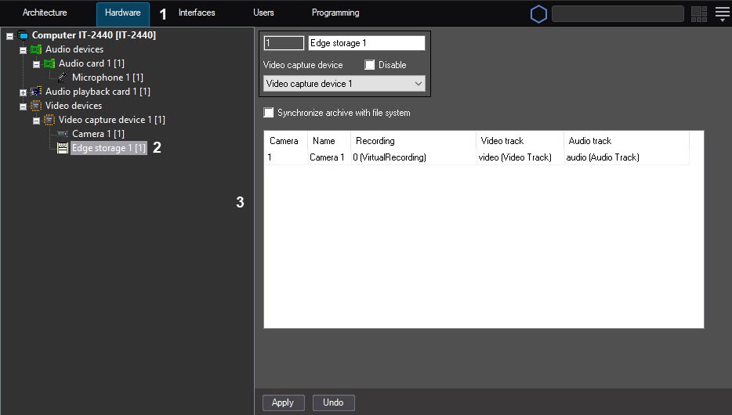Image resolution: width=732 pixels, height=415 pixels.
Task: Switch to the Users tab
Action: coord(263,13)
